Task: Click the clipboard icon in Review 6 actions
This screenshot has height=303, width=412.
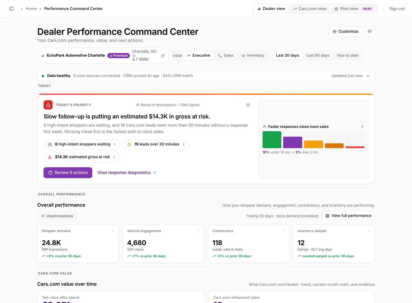Action: [x=50, y=172]
